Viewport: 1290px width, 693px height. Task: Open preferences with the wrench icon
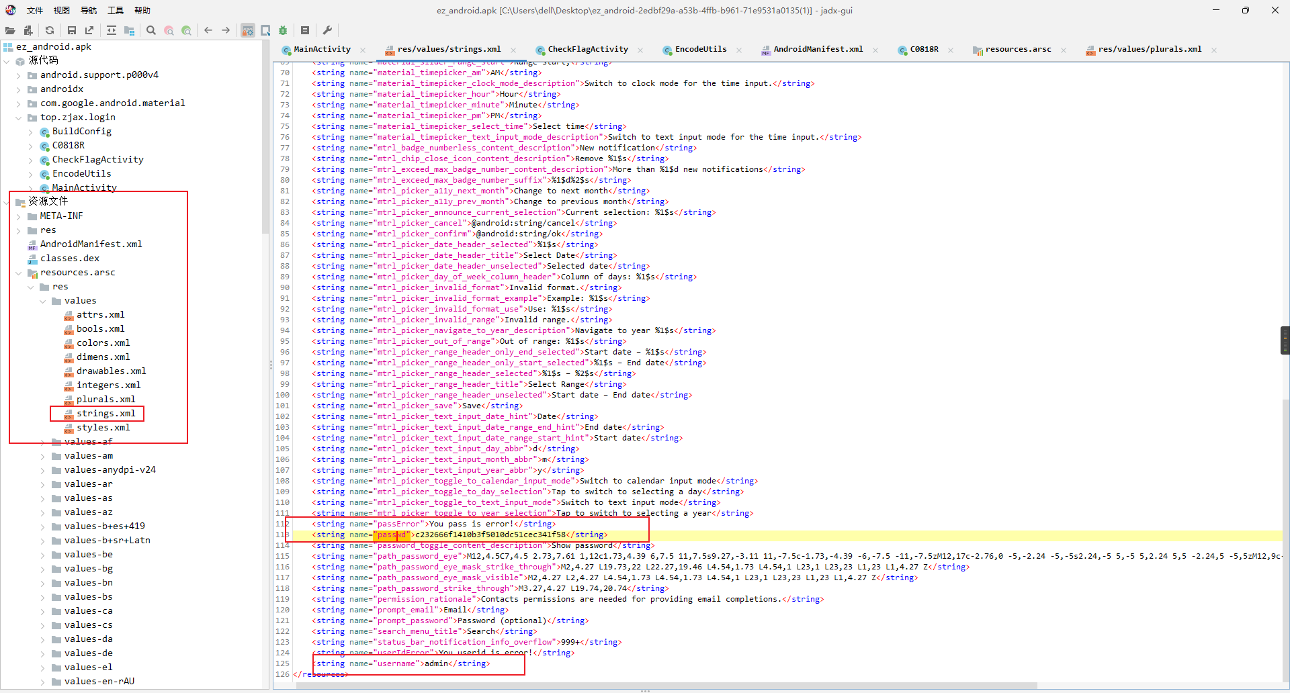(327, 30)
